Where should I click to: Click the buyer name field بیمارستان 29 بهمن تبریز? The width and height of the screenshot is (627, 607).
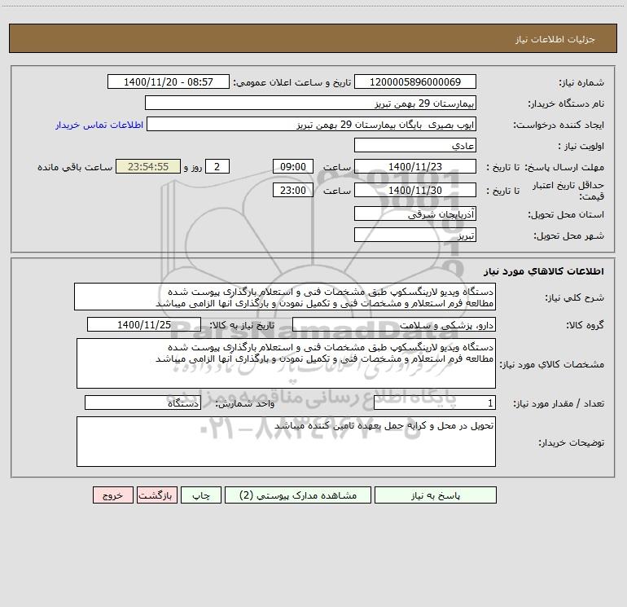(310, 103)
